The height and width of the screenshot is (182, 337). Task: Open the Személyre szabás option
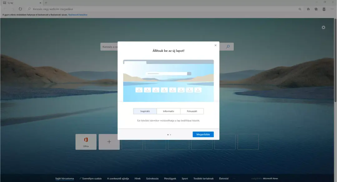(x=90, y=179)
